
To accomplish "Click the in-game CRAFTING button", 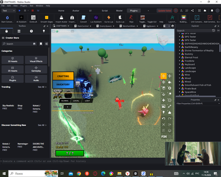I will tap(63, 76).
